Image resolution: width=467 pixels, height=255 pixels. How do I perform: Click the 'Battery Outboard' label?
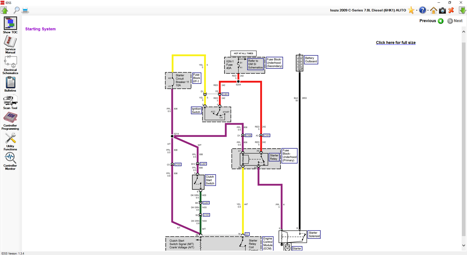click(x=311, y=60)
